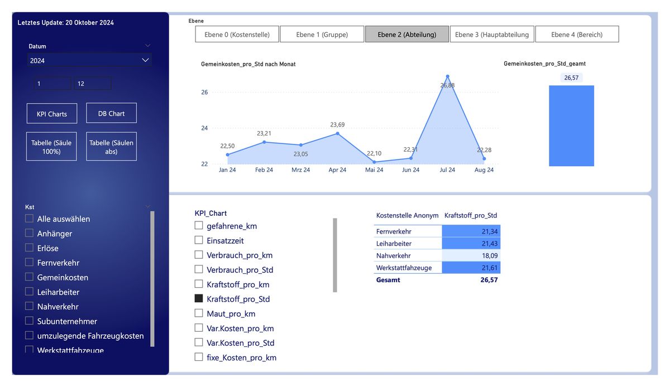Collapse the Kst slicer chevron
This screenshot has height=387, width=670.
[147, 206]
